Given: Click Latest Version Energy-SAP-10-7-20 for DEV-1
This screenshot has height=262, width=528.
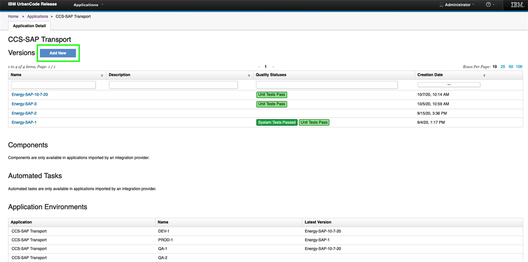Looking at the screenshot, I should 323,231.
